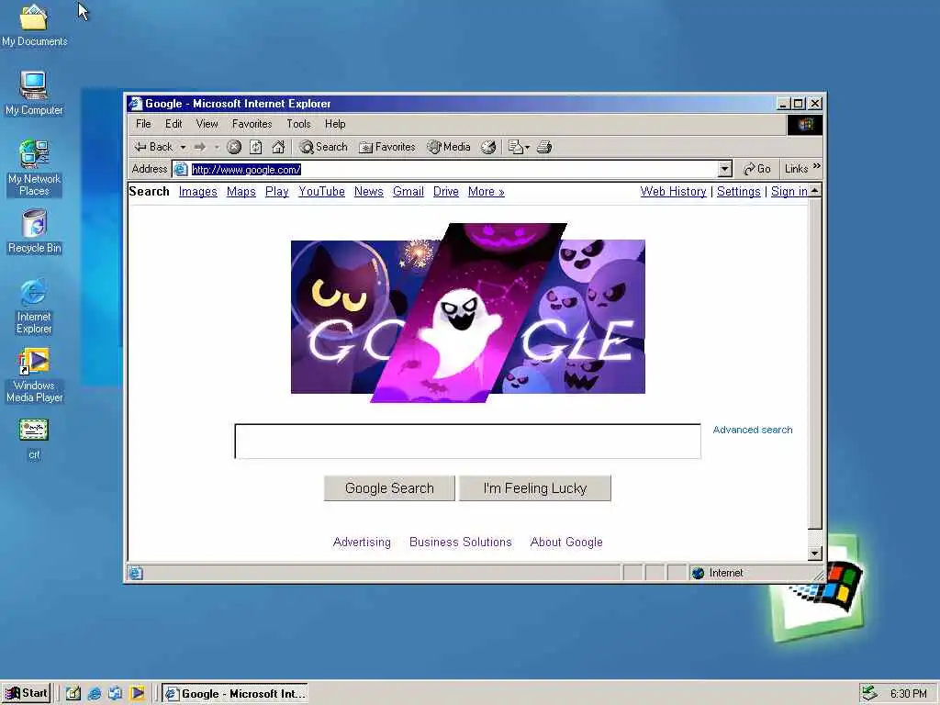This screenshot has width=940, height=705.
Task: Select Windows Media Player desktop shortcut
Action: (34, 375)
